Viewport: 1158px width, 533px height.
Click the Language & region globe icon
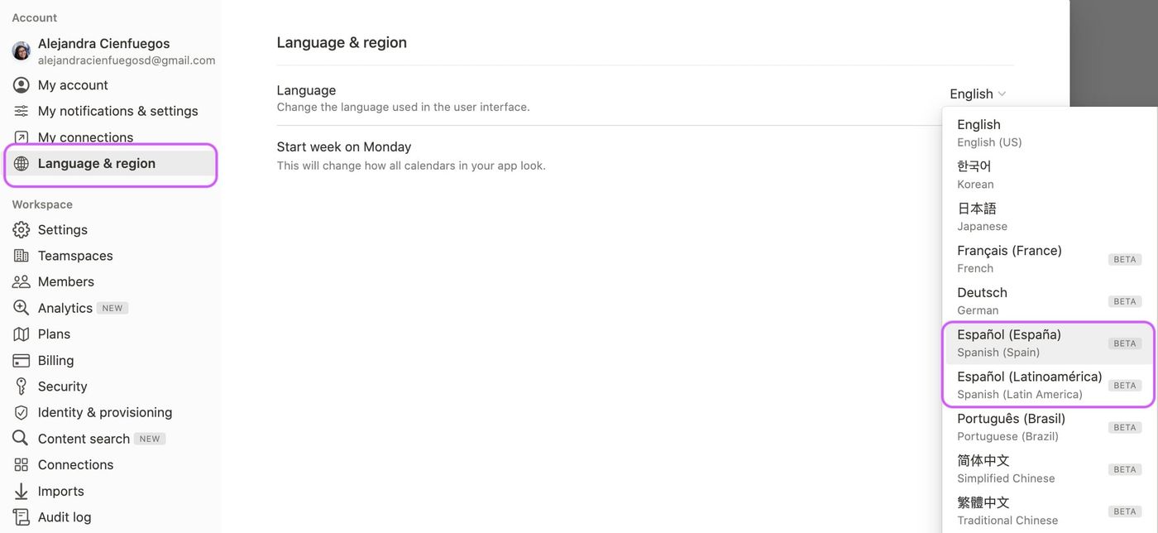click(x=22, y=164)
